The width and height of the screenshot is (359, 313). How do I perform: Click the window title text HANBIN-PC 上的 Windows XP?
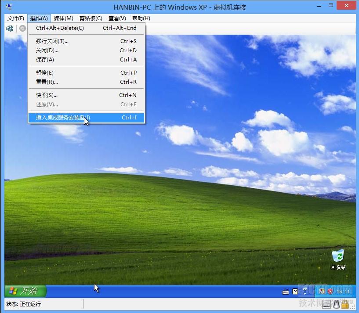click(160, 7)
